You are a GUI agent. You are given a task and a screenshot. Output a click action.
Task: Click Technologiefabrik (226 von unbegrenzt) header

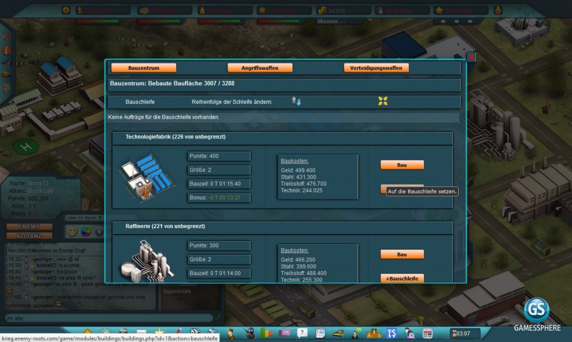coord(282,137)
